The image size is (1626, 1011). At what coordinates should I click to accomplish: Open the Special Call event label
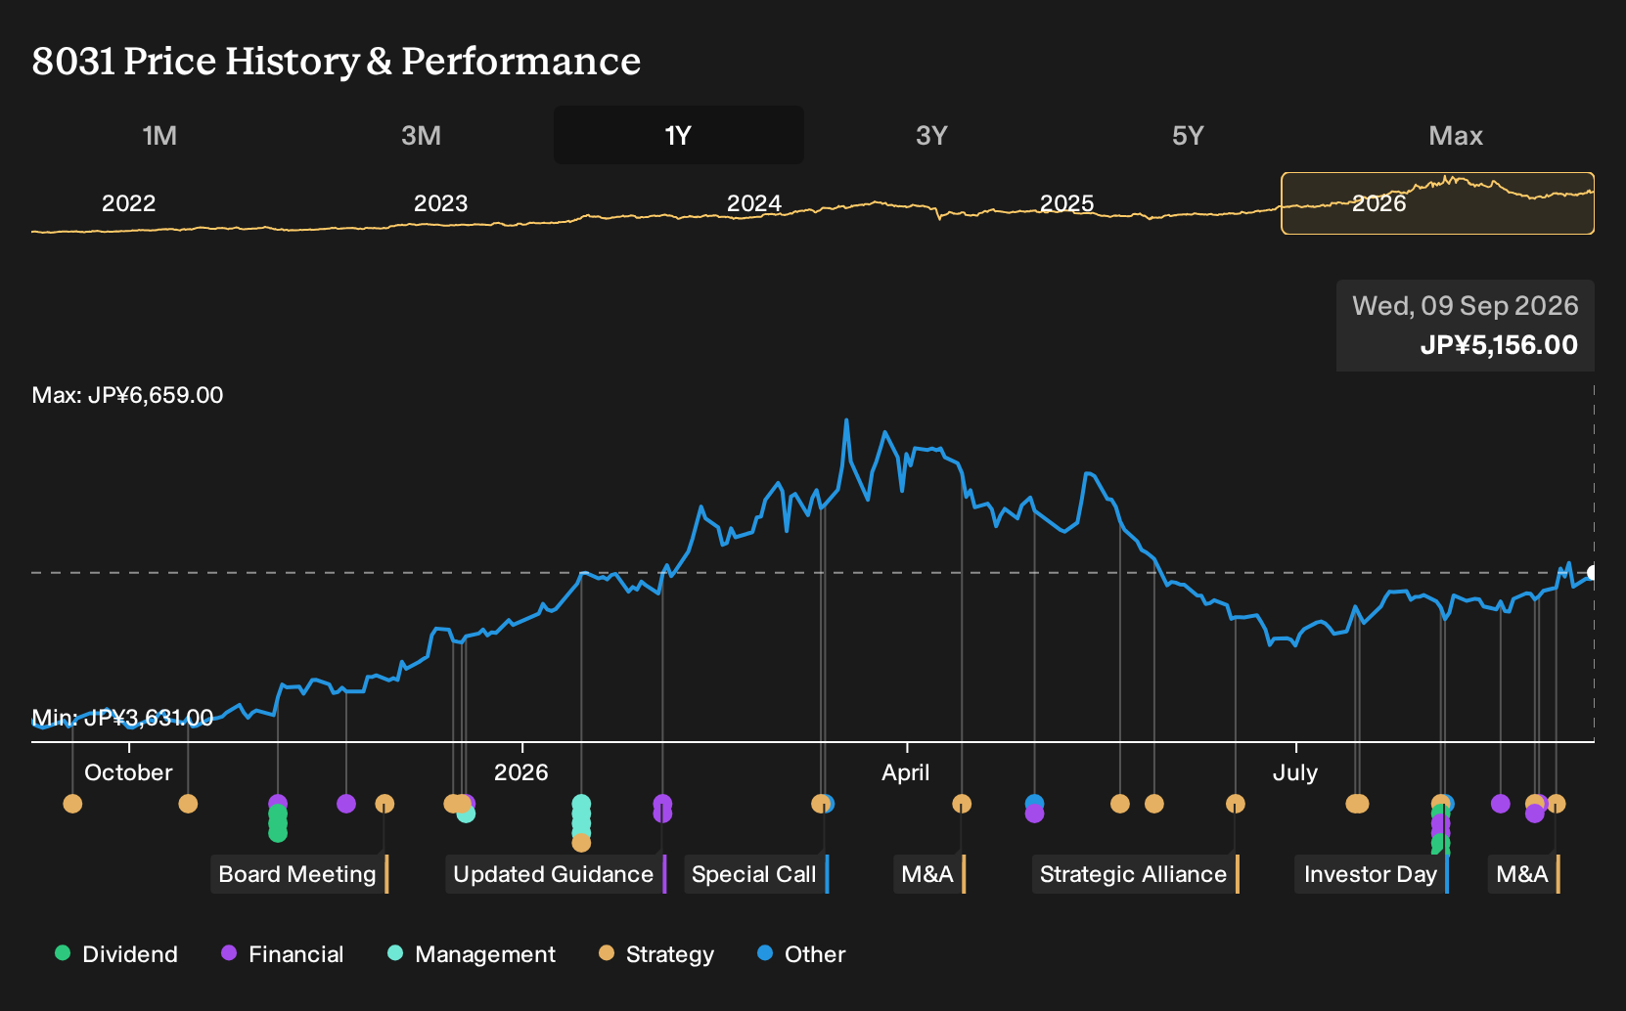click(756, 874)
